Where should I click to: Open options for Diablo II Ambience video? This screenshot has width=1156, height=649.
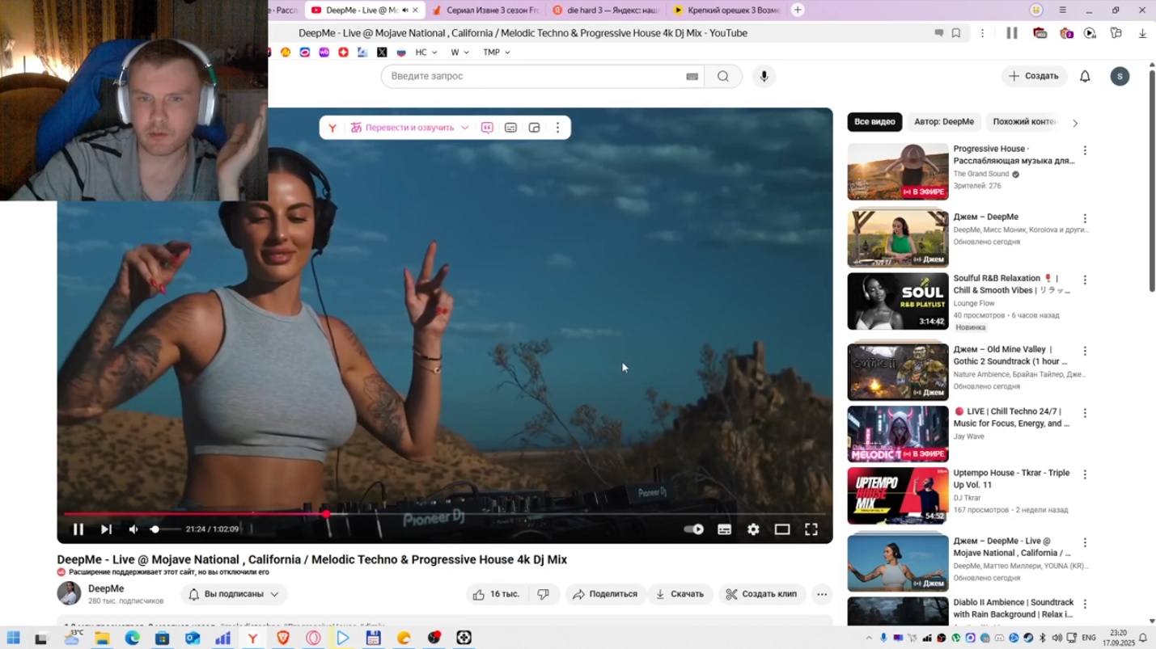point(1085,604)
